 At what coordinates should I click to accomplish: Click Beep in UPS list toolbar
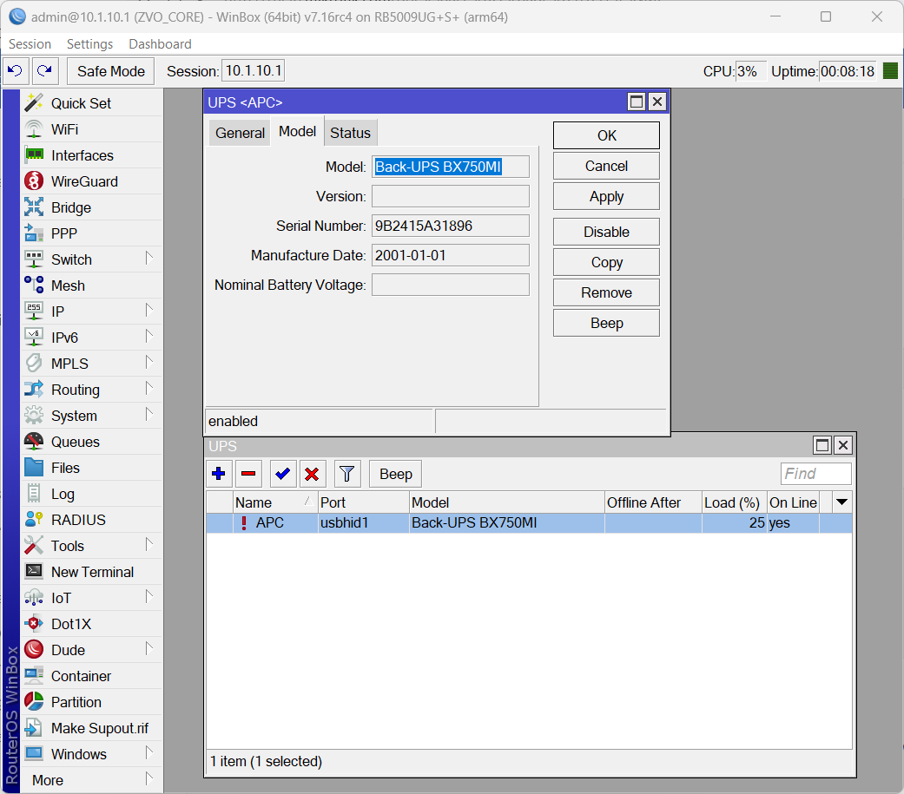click(x=395, y=474)
